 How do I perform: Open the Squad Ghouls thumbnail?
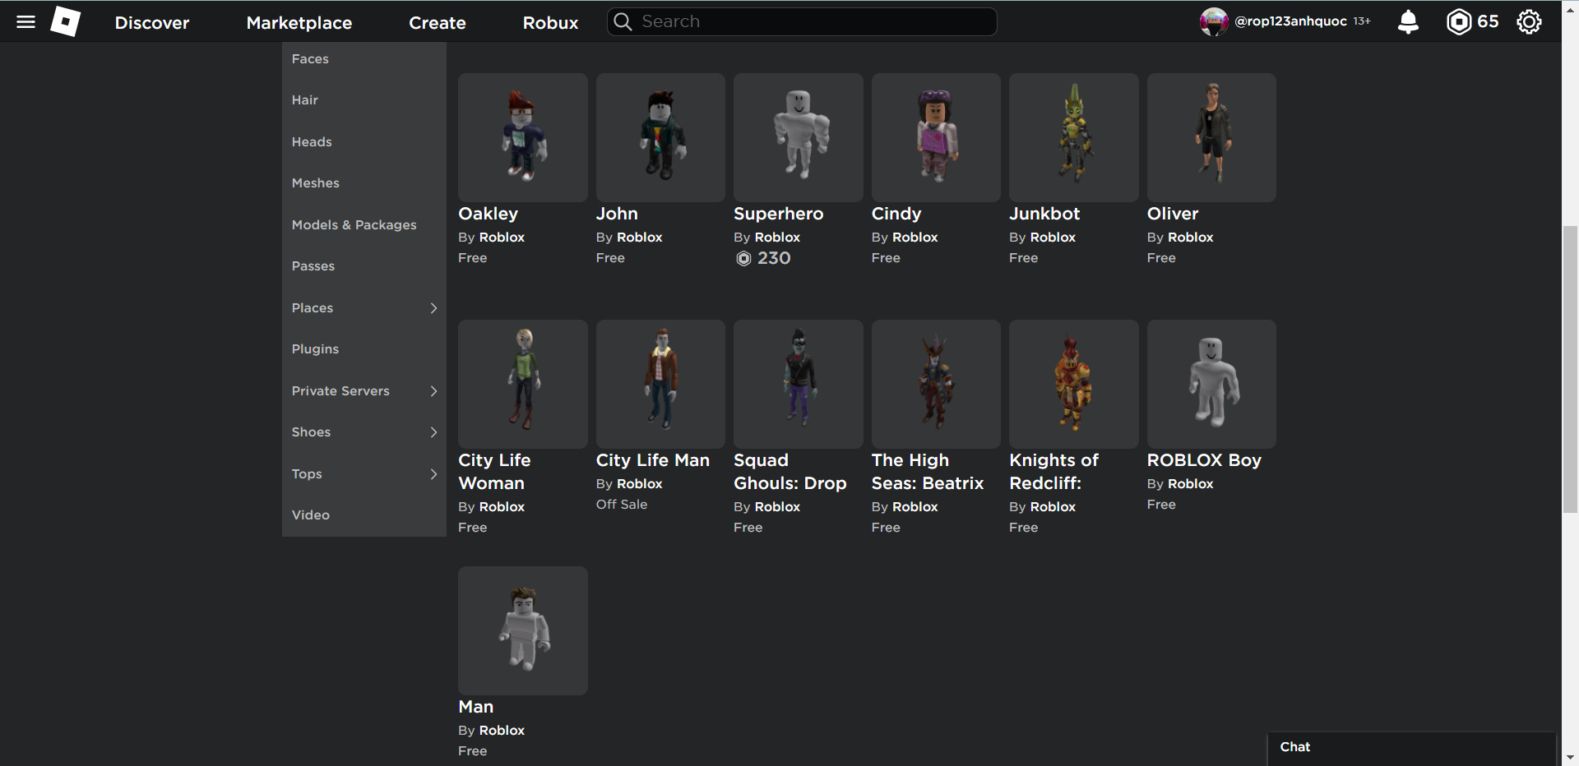pyautogui.click(x=799, y=385)
